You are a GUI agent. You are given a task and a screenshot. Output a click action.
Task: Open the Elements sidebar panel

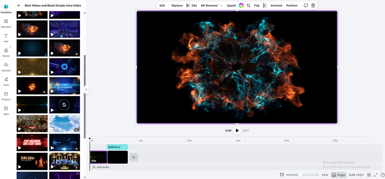click(6, 24)
